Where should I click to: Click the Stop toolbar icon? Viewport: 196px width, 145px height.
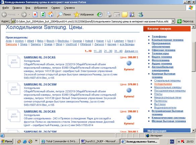(35, 15)
